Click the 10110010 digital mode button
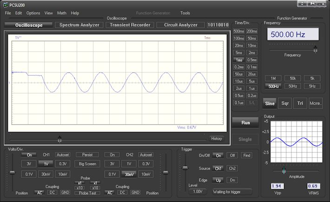 tap(218, 25)
